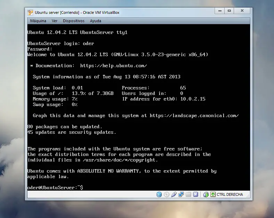Click the network adapters status icon
The image size is (274, 218).
click(x=181, y=194)
